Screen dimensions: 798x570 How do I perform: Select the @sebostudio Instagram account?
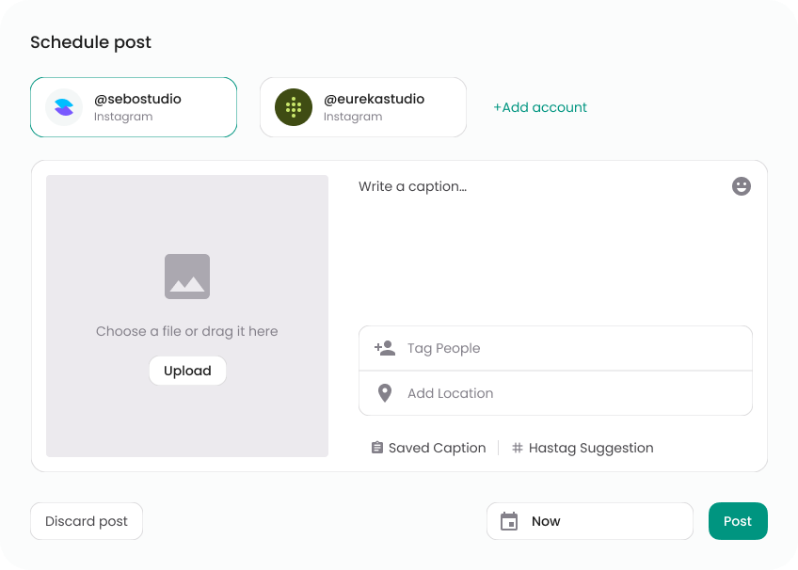(x=133, y=107)
